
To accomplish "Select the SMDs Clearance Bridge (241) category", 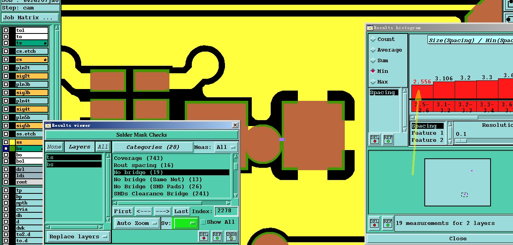I will click(x=171, y=194).
